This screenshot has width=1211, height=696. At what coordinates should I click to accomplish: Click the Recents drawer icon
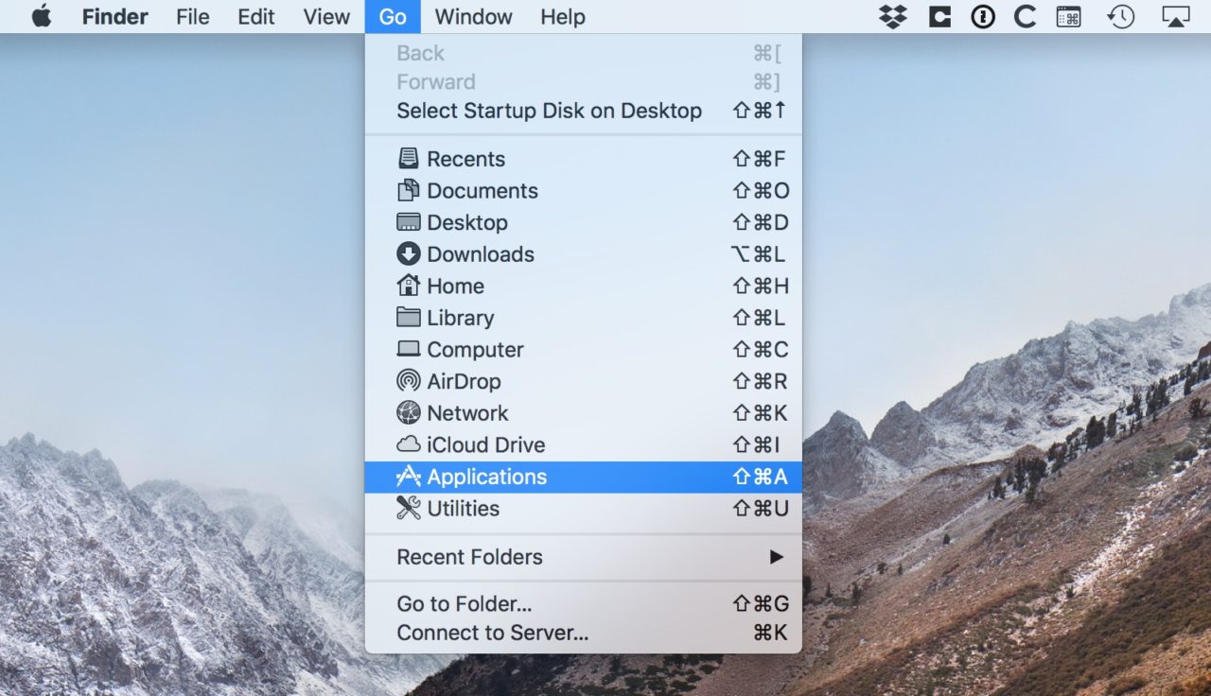point(409,159)
